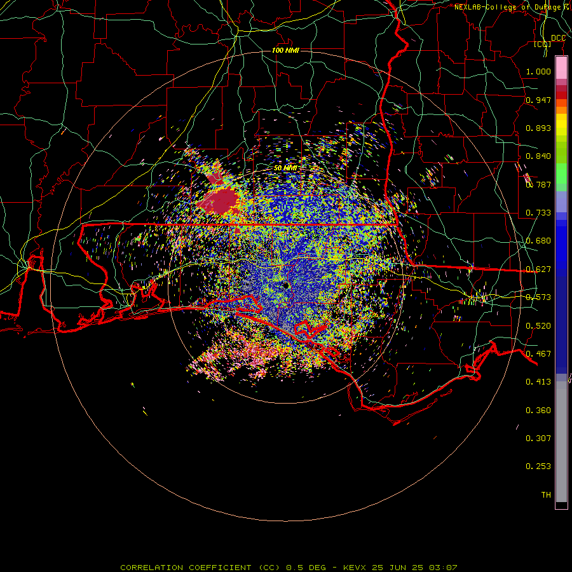The width and height of the screenshot is (572, 572).
Task: Click the 0.413 legend value
Action: pyautogui.click(x=538, y=382)
